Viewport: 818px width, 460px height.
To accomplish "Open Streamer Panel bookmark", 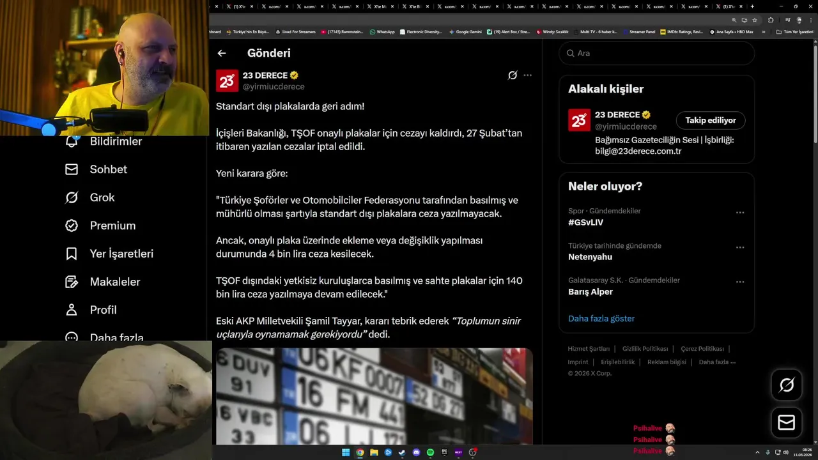I will click(638, 31).
